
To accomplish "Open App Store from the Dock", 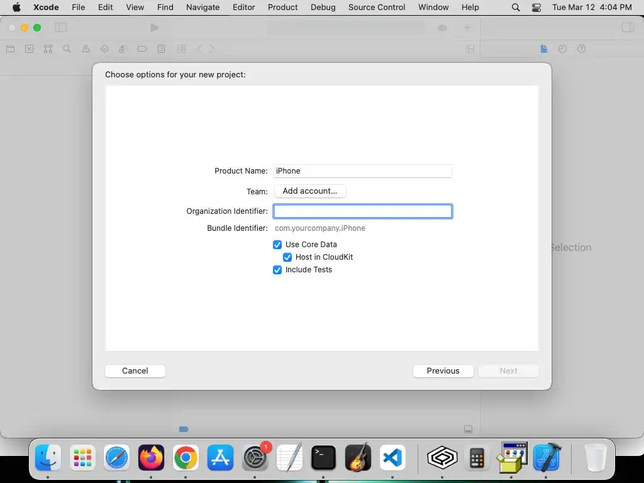I will click(x=220, y=458).
